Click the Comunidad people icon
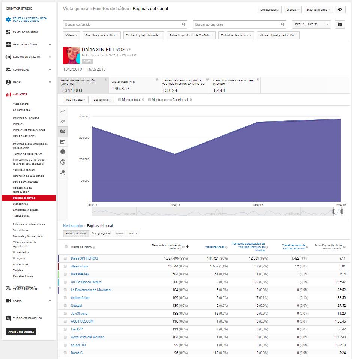Viewport: 352px width, 359px height. 8,69
